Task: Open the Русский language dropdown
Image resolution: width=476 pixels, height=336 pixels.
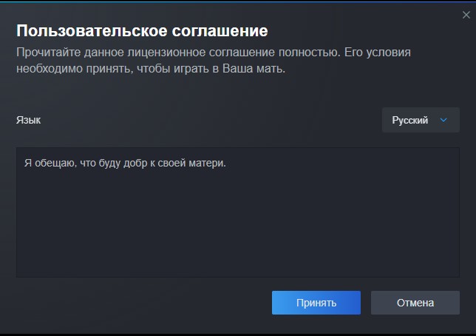Action: coord(421,120)
